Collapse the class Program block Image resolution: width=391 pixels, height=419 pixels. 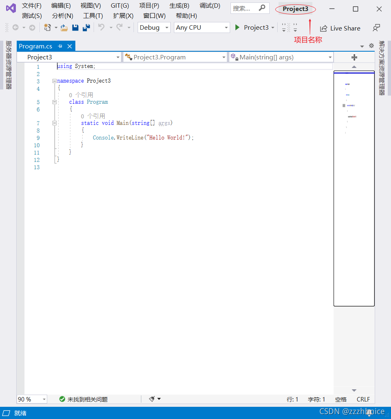54,102
